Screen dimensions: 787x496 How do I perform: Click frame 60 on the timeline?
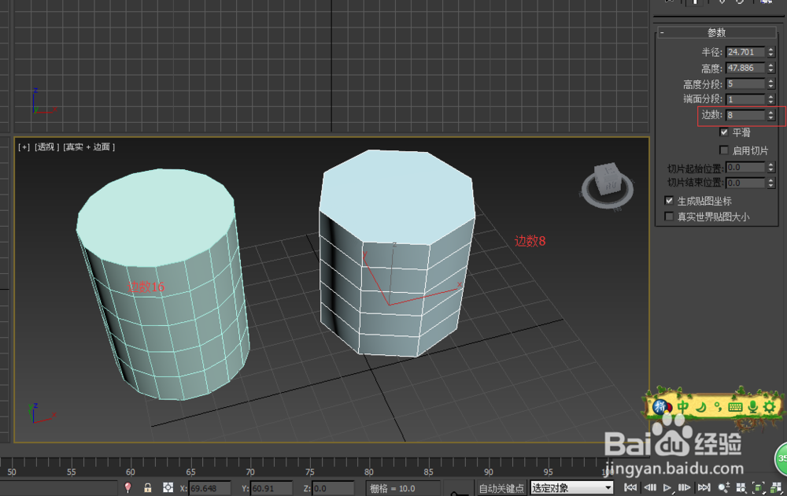point(131,472)
